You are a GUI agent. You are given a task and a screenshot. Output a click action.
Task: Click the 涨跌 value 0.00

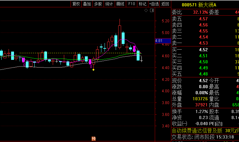(203, 87)
